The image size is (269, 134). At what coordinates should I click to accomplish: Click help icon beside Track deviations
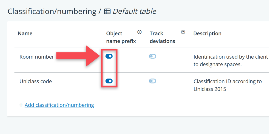[183, 32]
